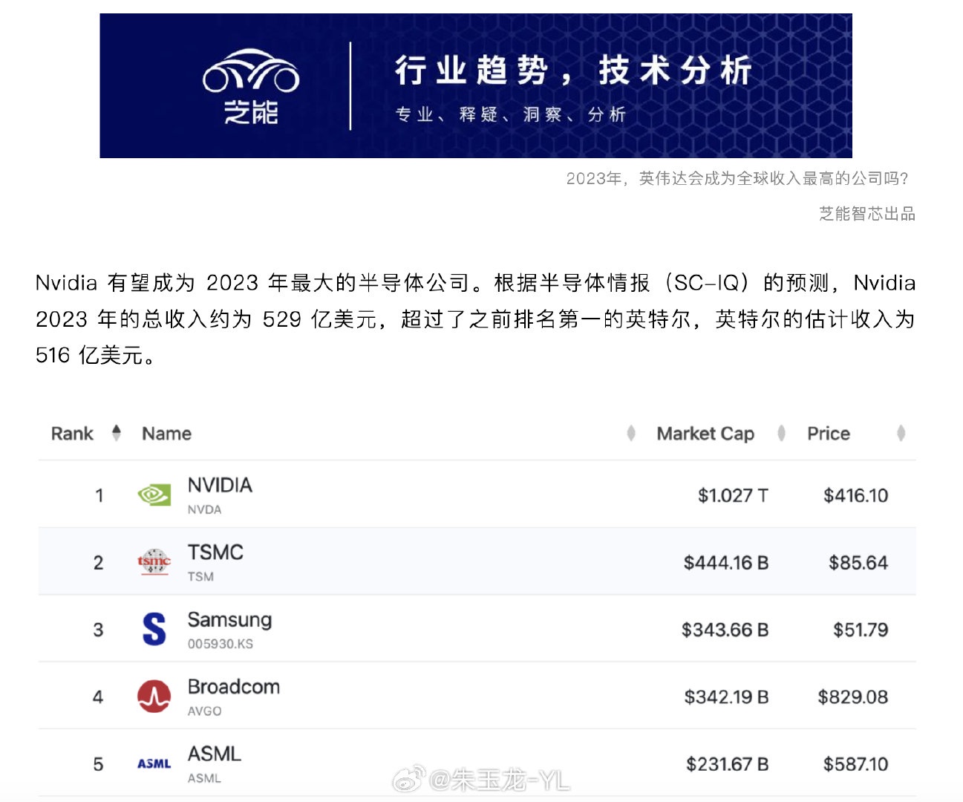Click the Name column header
The width and height of the screenshot is (963, 802).
tap(166, 434)
